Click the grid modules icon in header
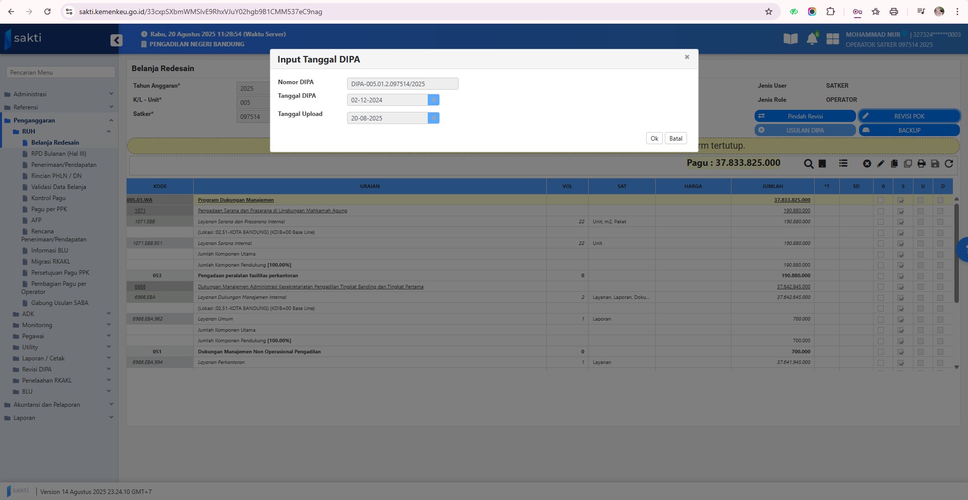 click(832, 39)
